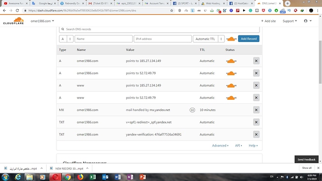Click the Cloudflare logo
322x181 pixels.
pos(14,21)
